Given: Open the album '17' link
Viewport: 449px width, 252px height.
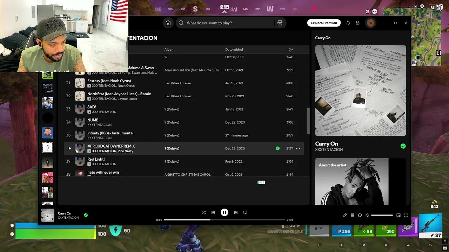Looking at the screenshot, I should coord(166,57).
